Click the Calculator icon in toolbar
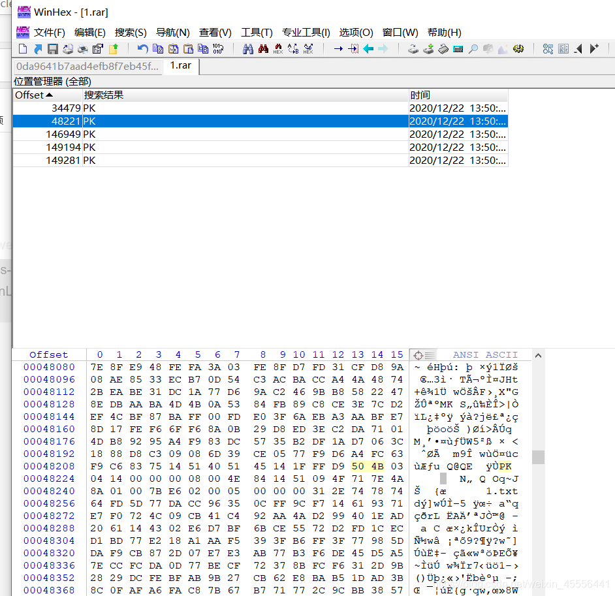Screen dimensions: 615x596 tap(458, 49)
